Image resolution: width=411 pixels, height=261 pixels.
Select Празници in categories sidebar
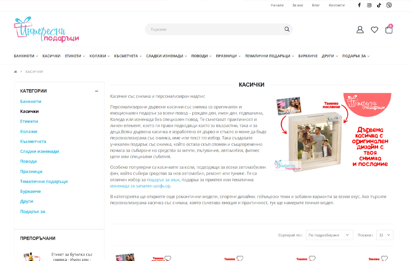point(31,171)
